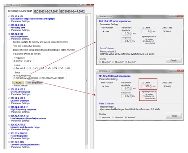This screenshot has width=188, height=153.
Task: Open the IEC60601-2-47:2012 tab
Action: 72,12
